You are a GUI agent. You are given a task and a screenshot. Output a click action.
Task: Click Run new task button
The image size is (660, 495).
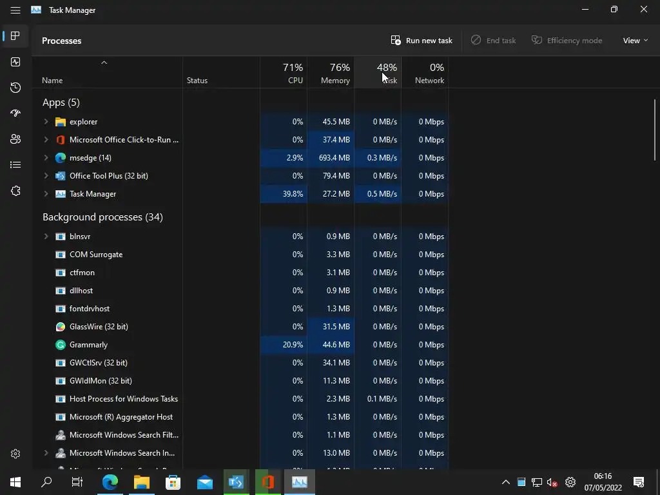[x=422, y=41]
